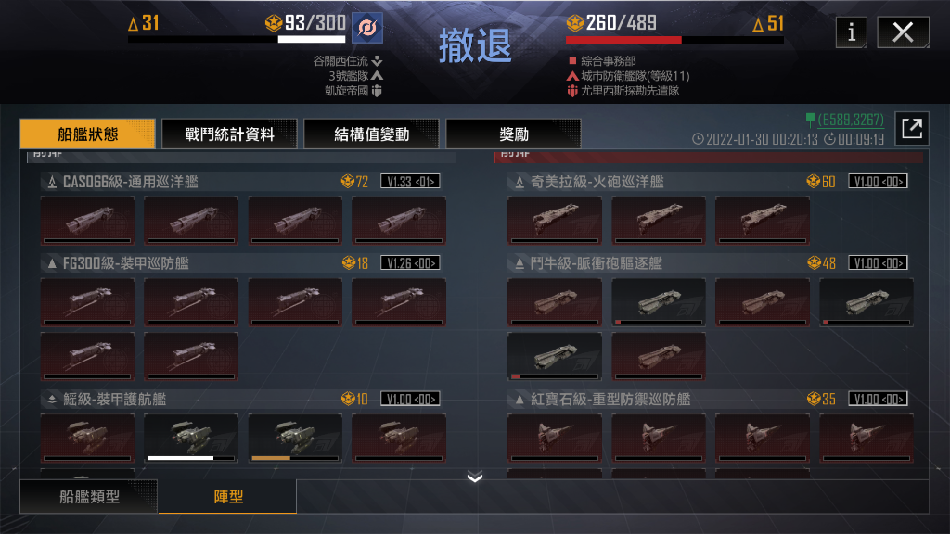Select the first 奇美拉級 cruiser thumbnail

click(555, 221)
